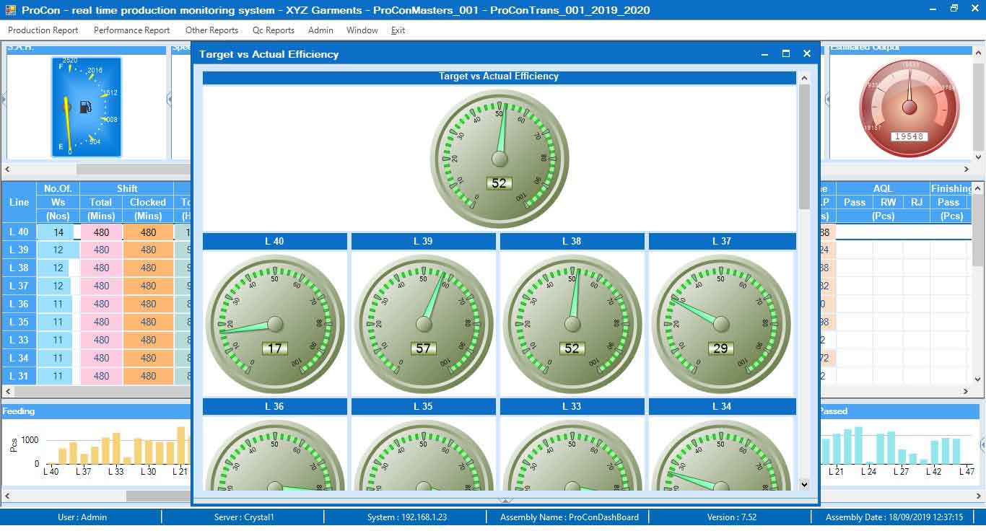The height and width of the screenshot is (531, 986).
Task: Click workers count 14 for L 40
Action: click(58, 232)
